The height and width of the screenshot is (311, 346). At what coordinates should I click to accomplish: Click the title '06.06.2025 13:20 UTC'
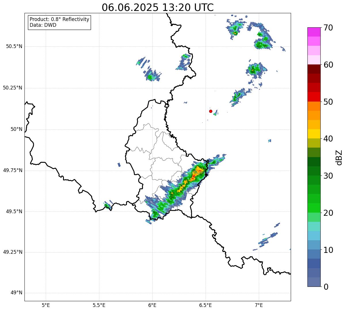[158, 7]
